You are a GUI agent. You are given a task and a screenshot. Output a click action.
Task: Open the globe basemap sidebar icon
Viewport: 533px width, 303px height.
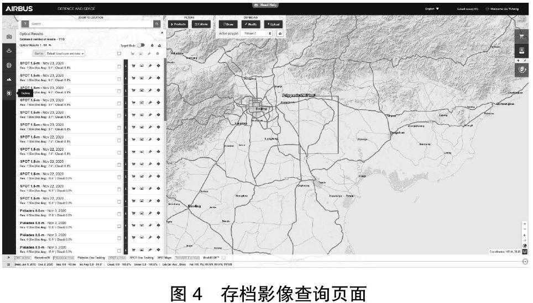tap(9, 65)
